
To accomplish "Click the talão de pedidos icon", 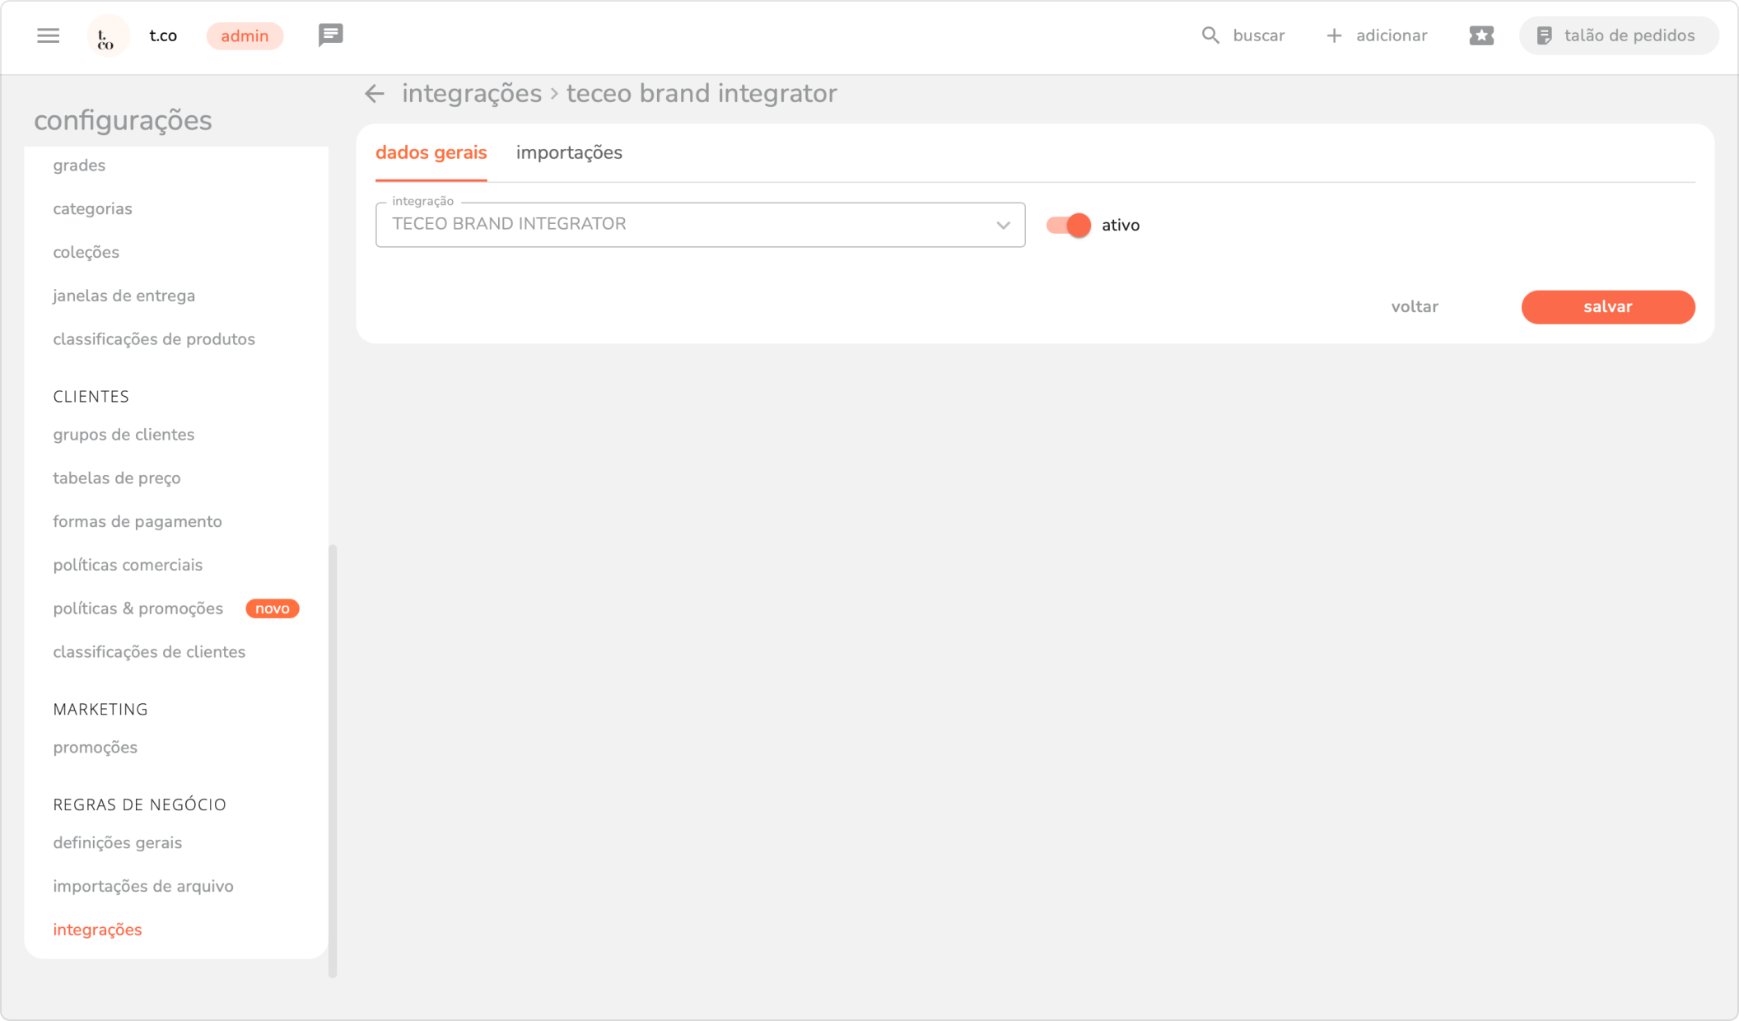I will coord(1545,35).
